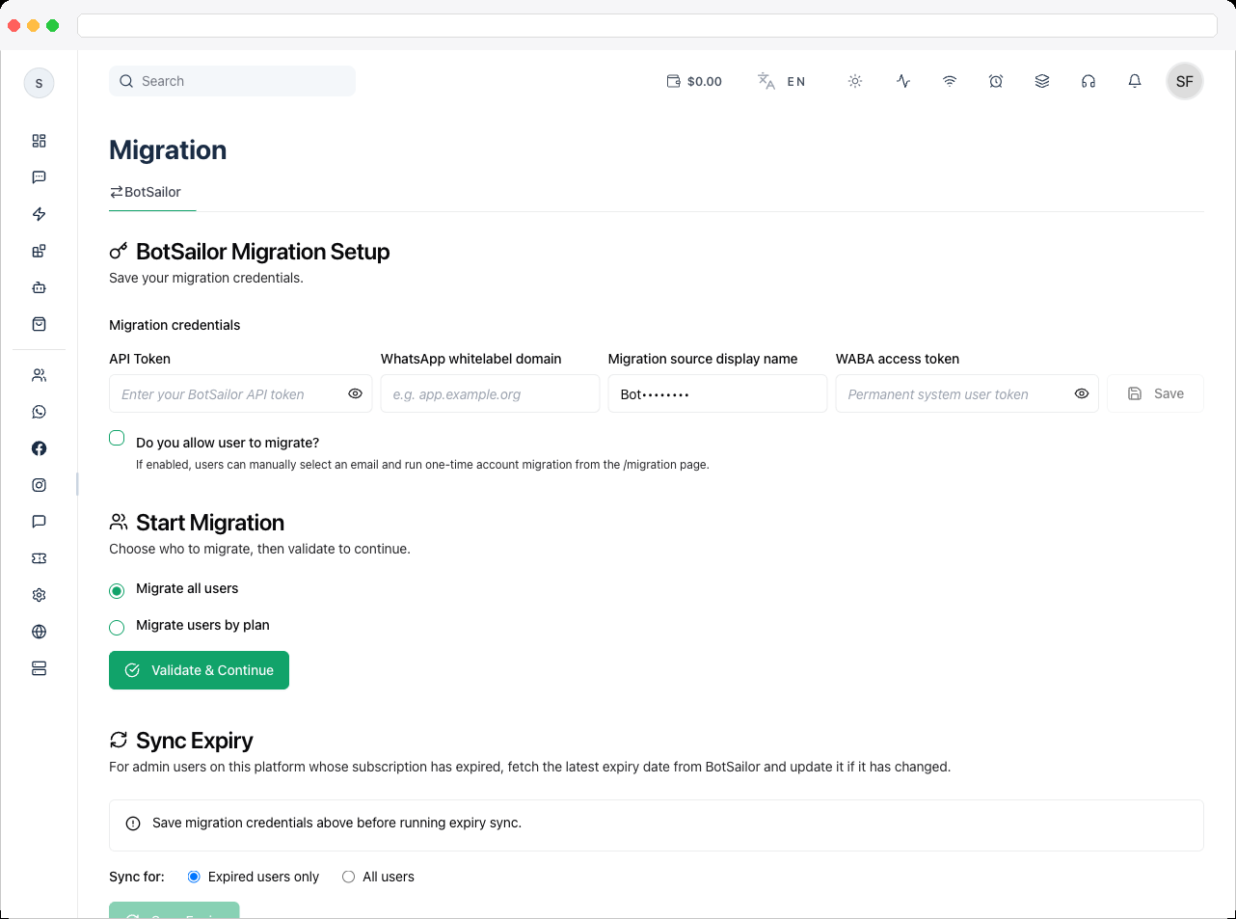This screenshot has height=919, width=1236.
Task: Open the SF user profile menu
Action: 1185,81
